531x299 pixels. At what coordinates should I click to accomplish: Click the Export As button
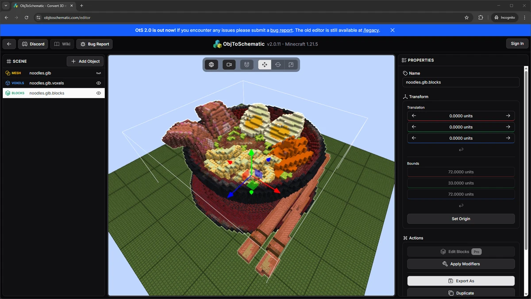[461, 281]
